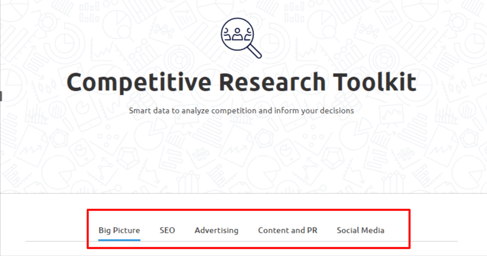Click the Smart data subtitle text
Screen dimensions: 487x256
click(241, 110)
